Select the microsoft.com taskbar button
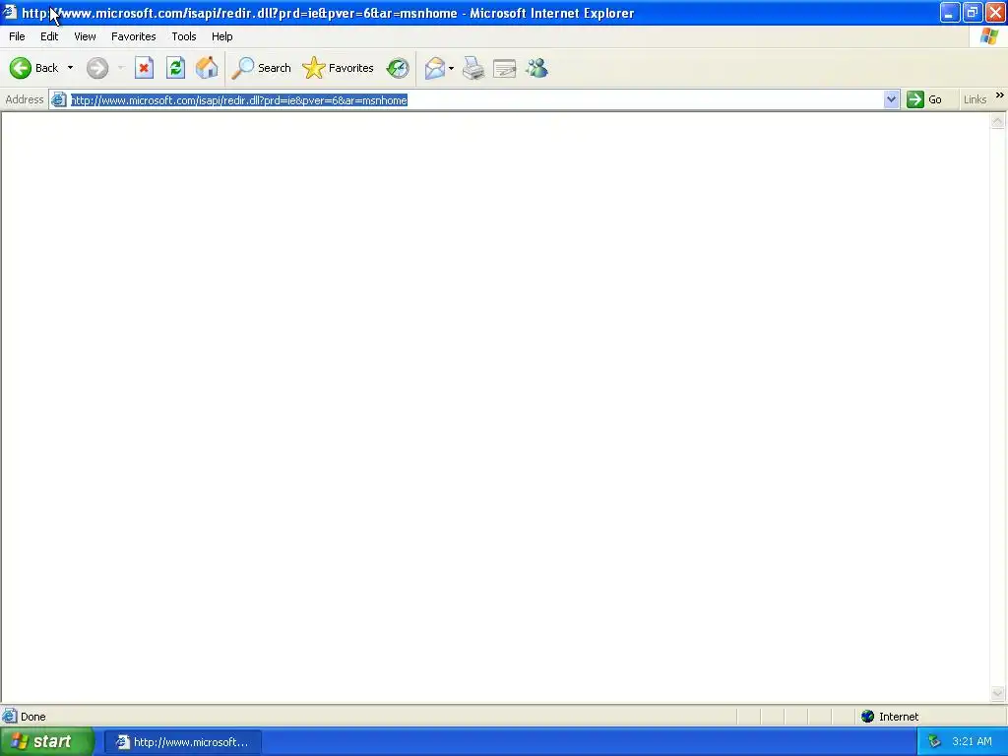Screen dimensions: 1008x756 click(x=182, y=742)
